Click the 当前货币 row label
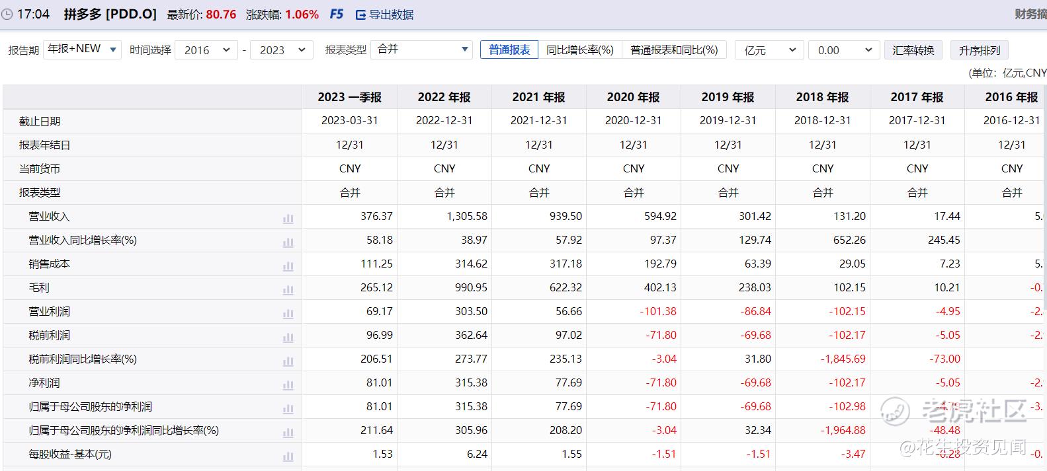 (40, 169)
